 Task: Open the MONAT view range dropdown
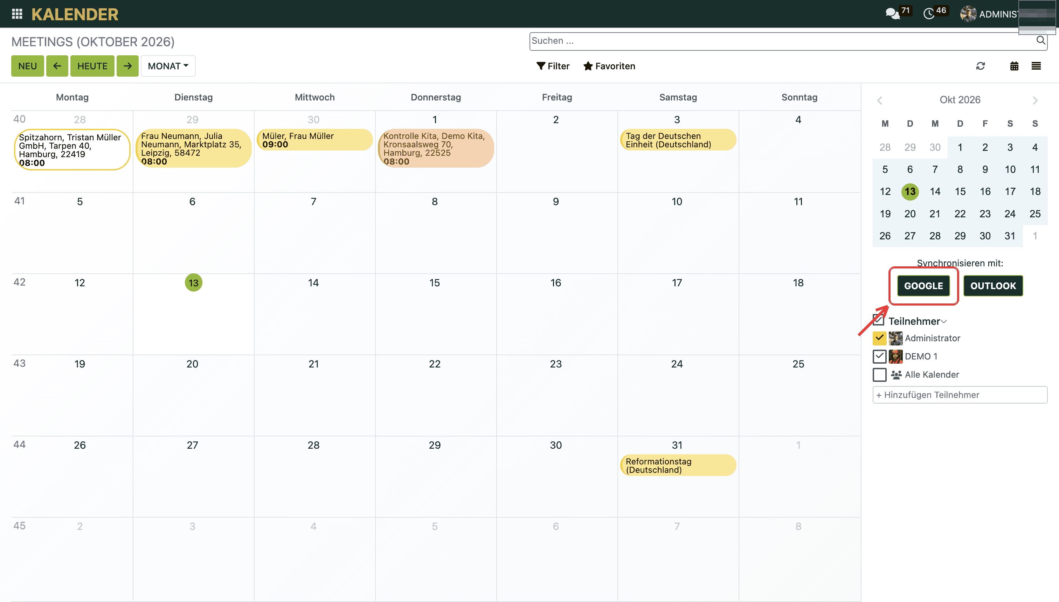168,66
